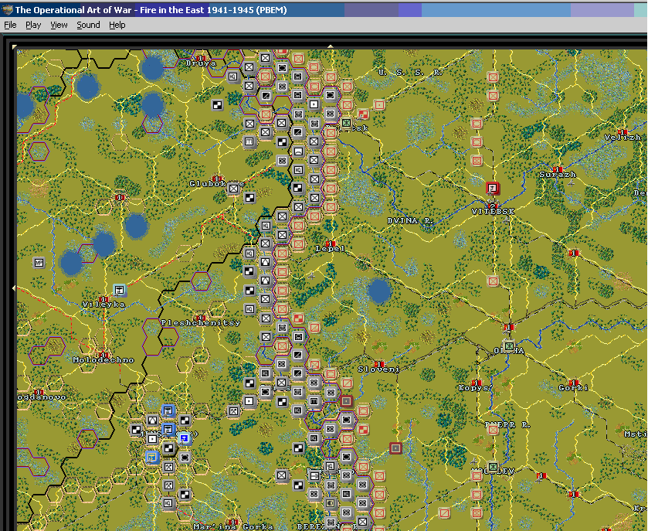Click the airfield symbol below Surazh
This screenshot has width=648, height=531.
[x=571, y=182]
